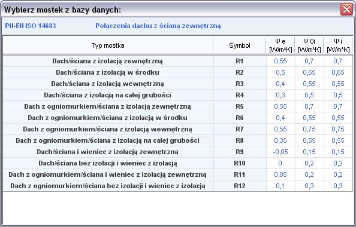
Task: Click symbol cell R8
Action: click(x=240, y=140)
